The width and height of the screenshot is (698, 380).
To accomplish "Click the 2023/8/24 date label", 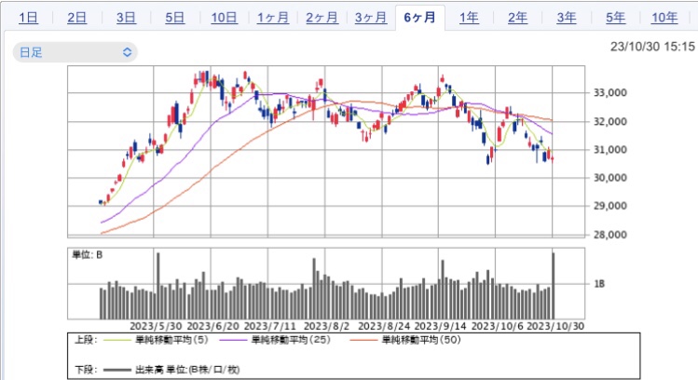I will pos(384,326).
